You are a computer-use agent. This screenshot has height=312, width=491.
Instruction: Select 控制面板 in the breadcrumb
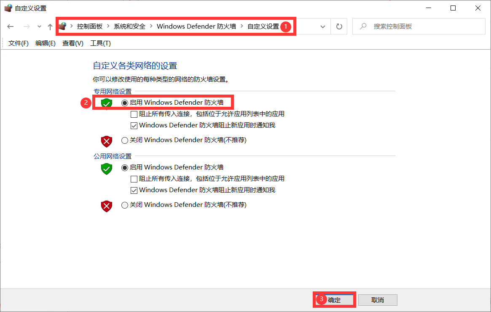[x=90, y=26]
